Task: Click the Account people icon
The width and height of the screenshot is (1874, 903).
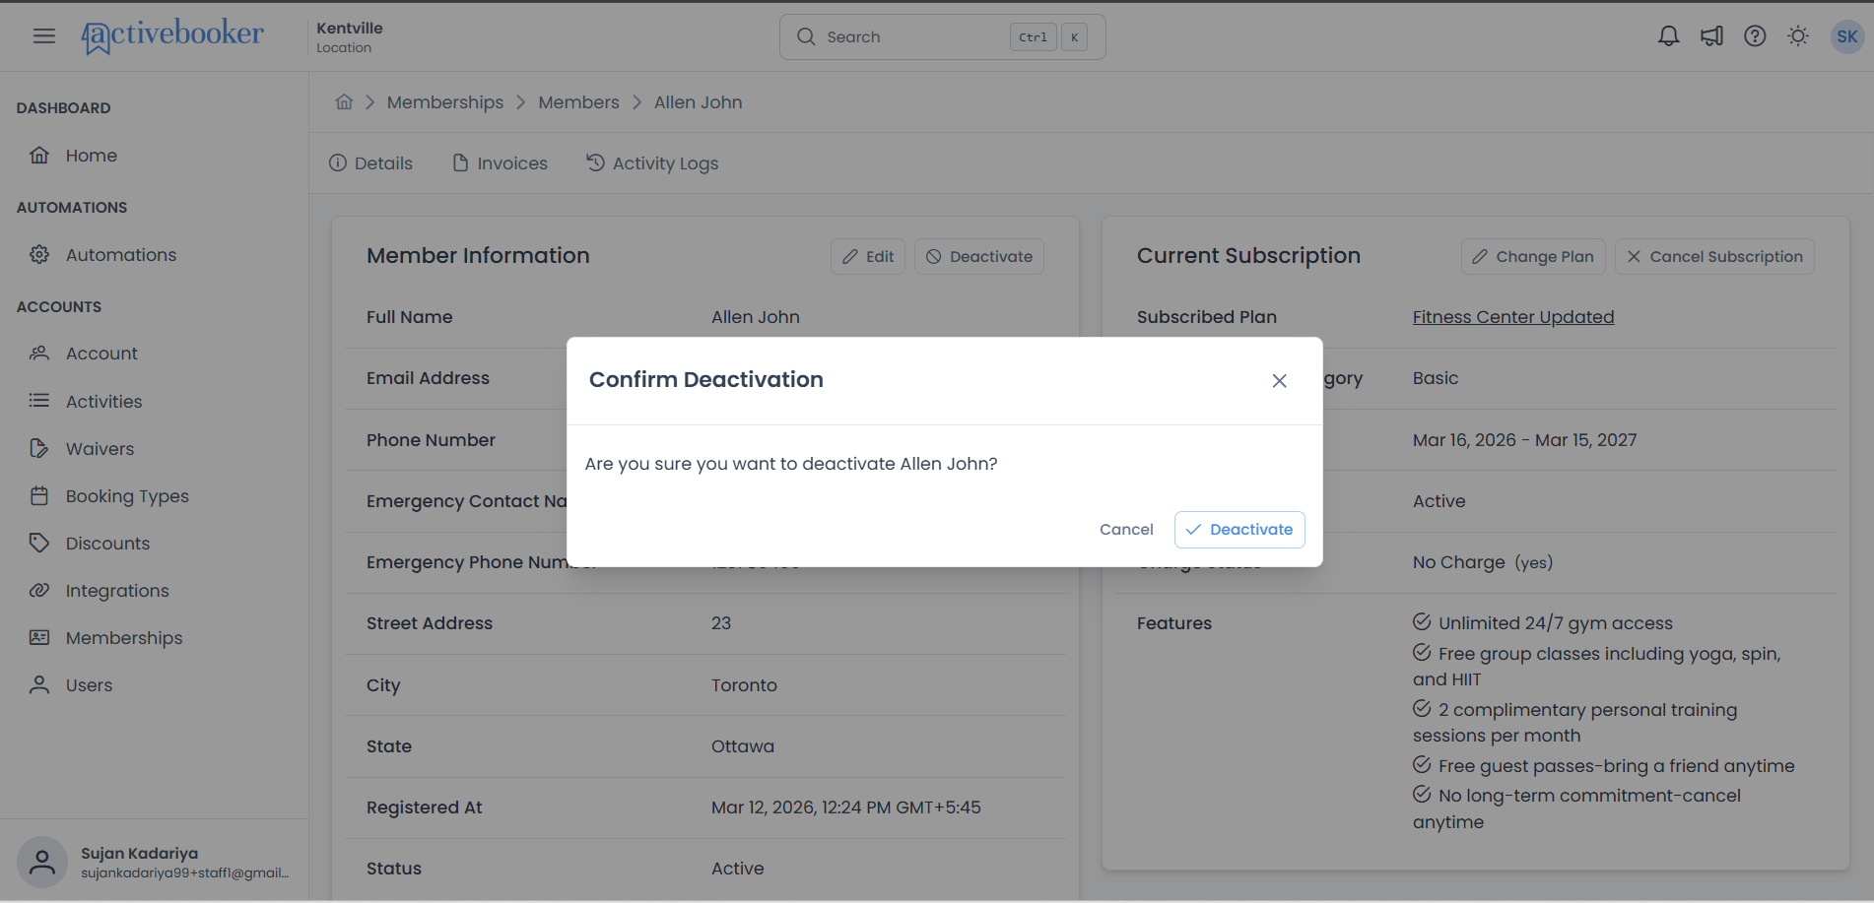Action: coord(39,354)
